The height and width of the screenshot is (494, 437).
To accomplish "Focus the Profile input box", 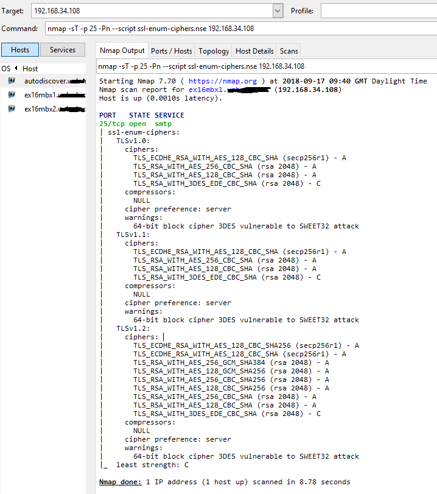I will (x=377, y=10).
